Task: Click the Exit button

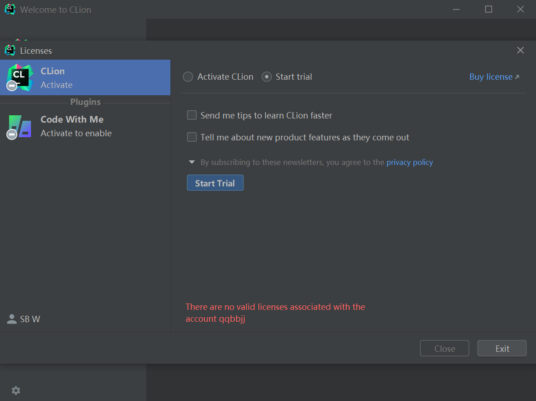Action: pos(502,348)
